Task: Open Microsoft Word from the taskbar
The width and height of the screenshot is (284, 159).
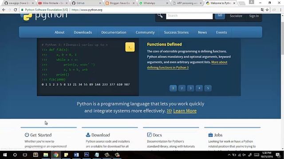Action: point(76,155)
